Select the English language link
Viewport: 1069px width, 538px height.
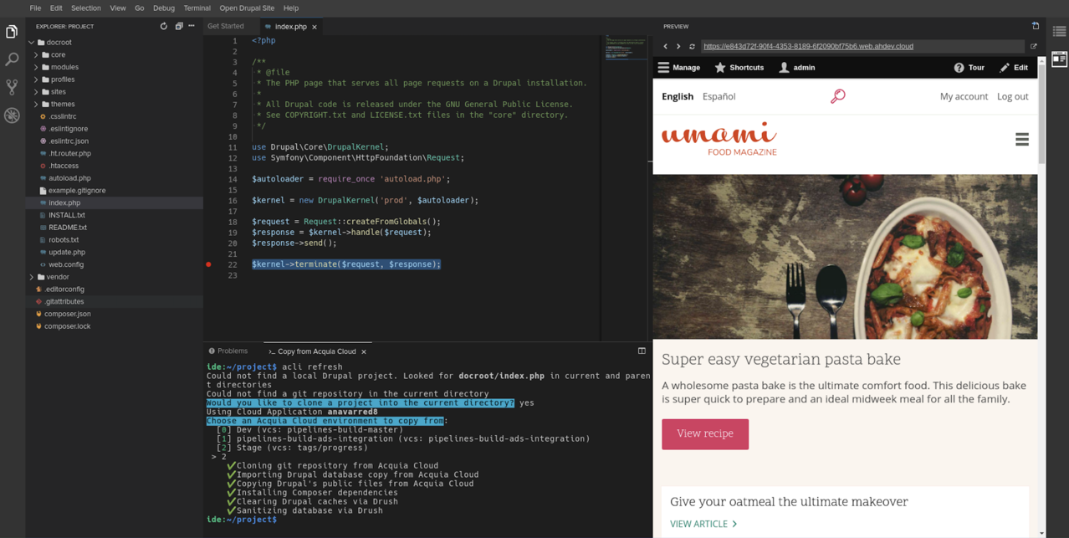click(x=678, y=96)
